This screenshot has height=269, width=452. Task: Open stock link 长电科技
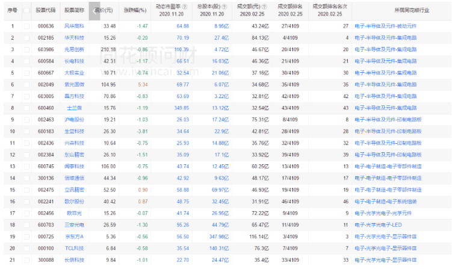click(x=75, y=61)
